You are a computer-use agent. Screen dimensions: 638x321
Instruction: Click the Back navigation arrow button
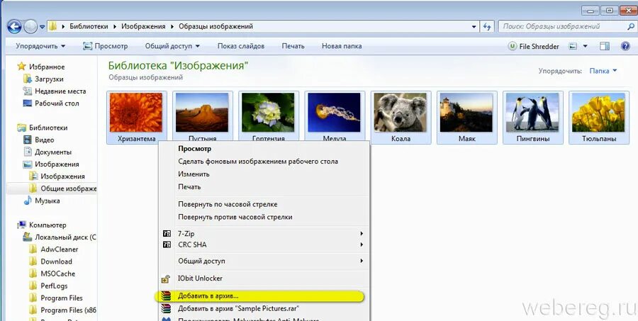(x=14, y=27)
